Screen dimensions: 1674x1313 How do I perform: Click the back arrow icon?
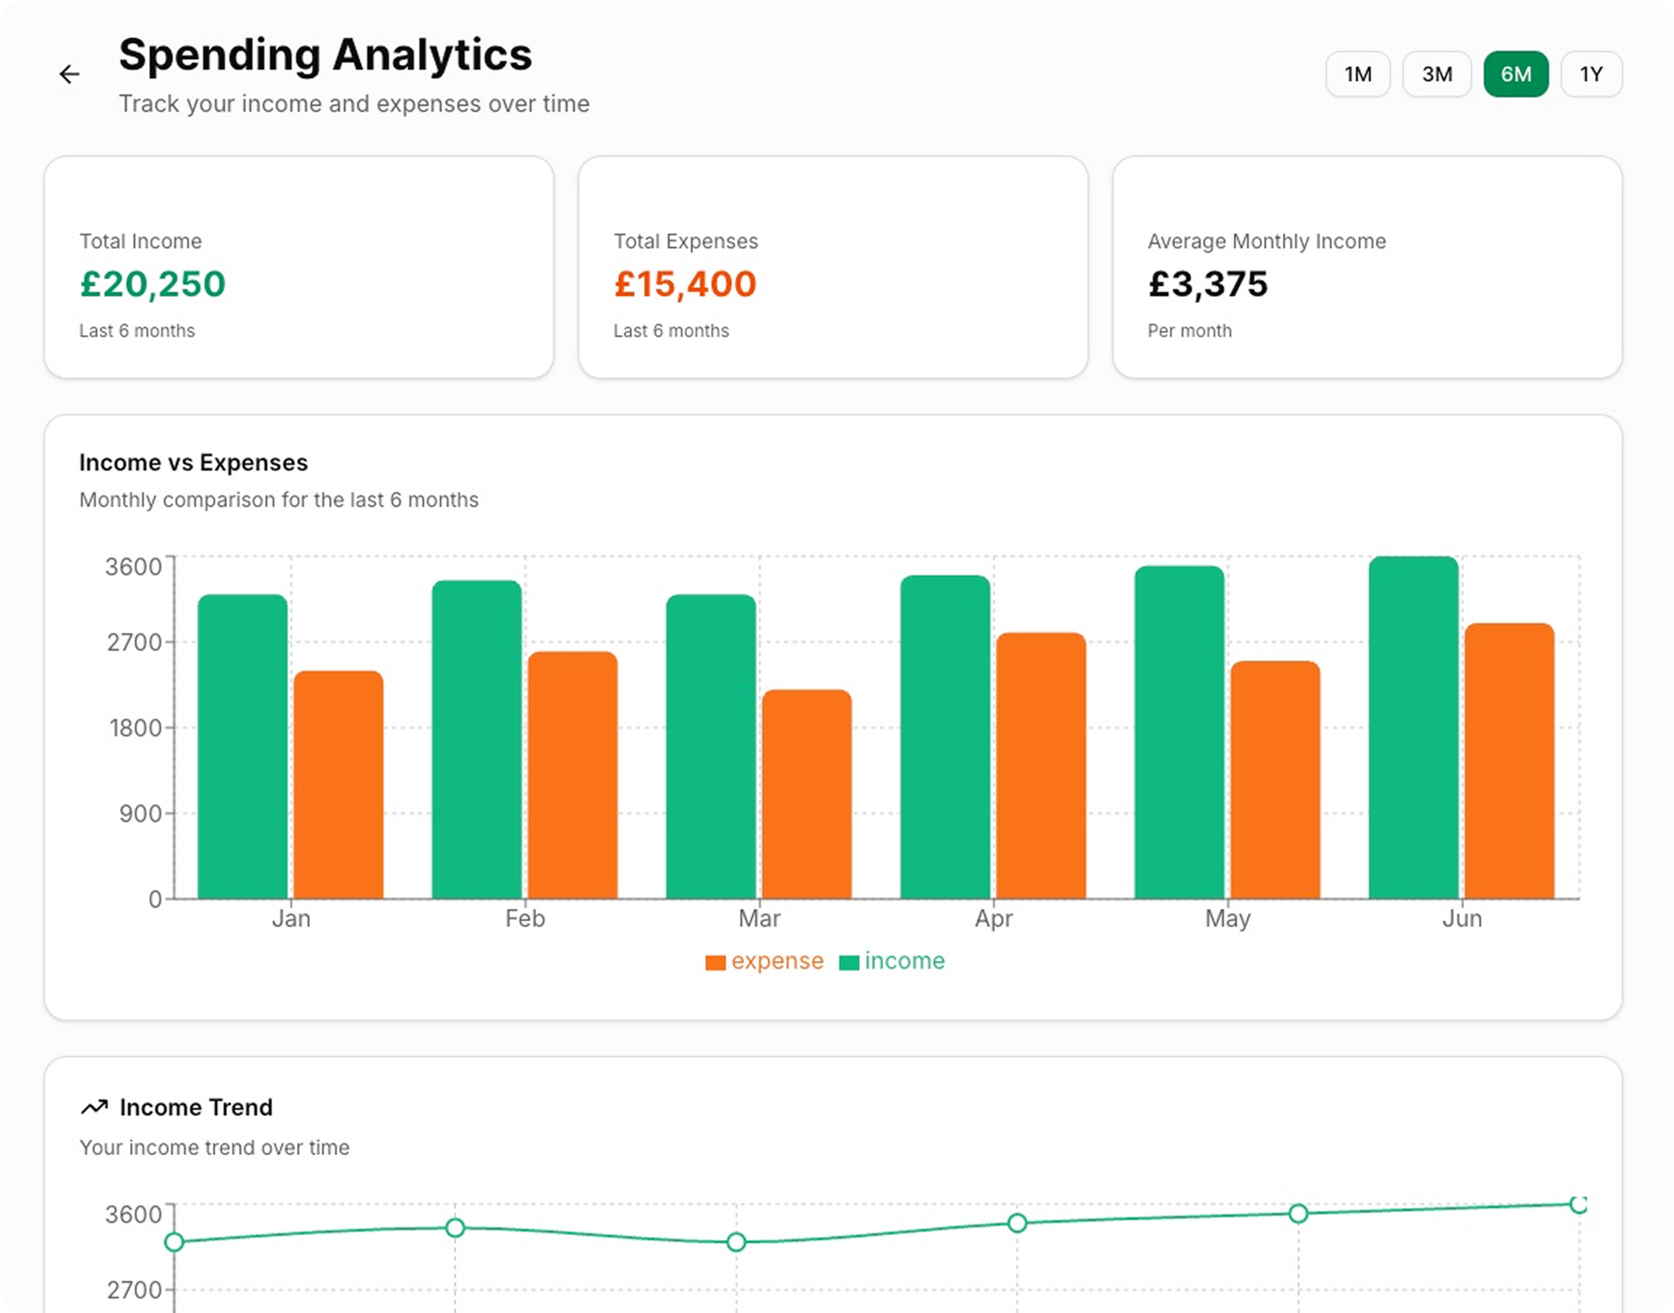[69, 74]
